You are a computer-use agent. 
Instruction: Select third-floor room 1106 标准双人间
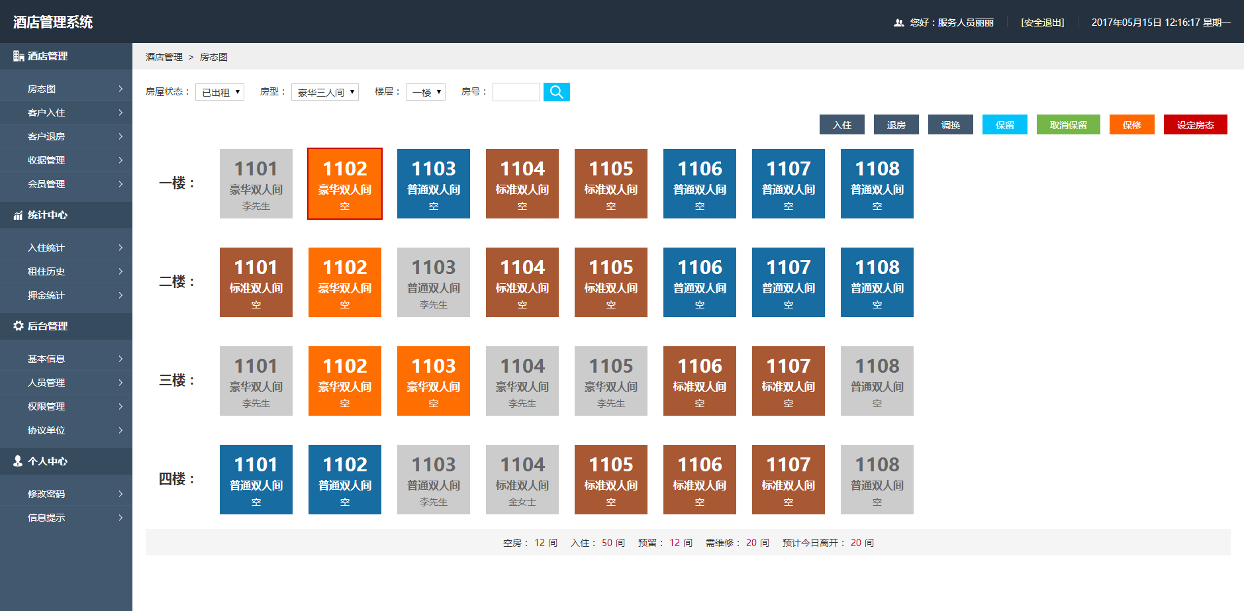[x=700, y=381]
